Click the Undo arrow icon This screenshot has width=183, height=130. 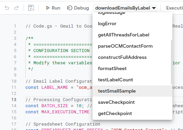coord(7,8)
